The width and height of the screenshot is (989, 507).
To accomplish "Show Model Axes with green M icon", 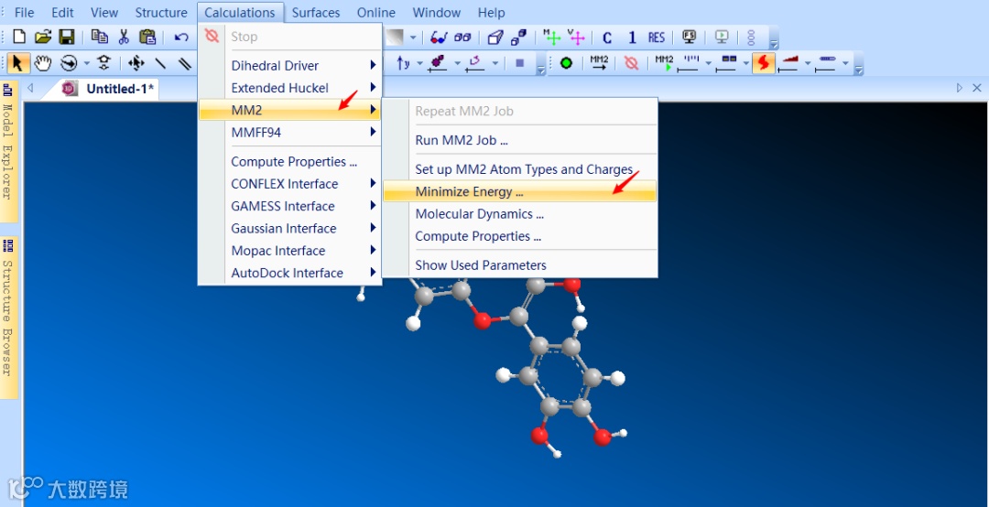I will [552, 38].
